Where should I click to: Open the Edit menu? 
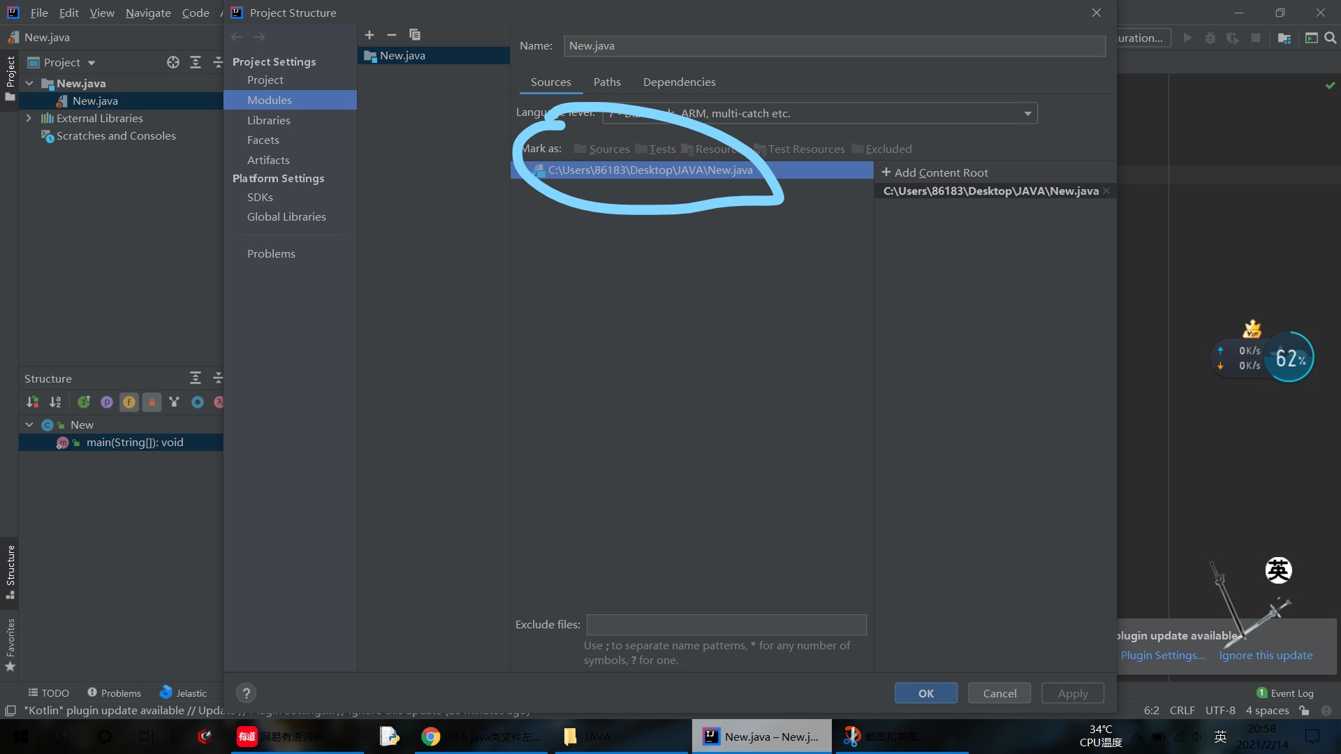(x=68, y=13)
